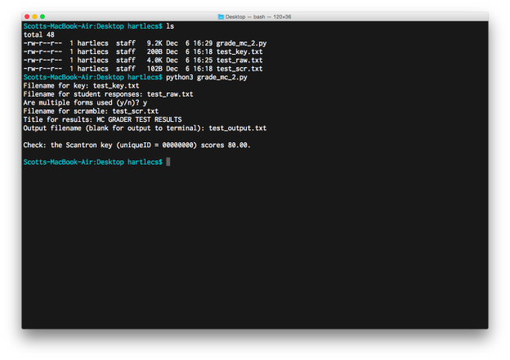Click the green zoom window button
This screenshot has width=510, height=360.
(x=42, y=16)
